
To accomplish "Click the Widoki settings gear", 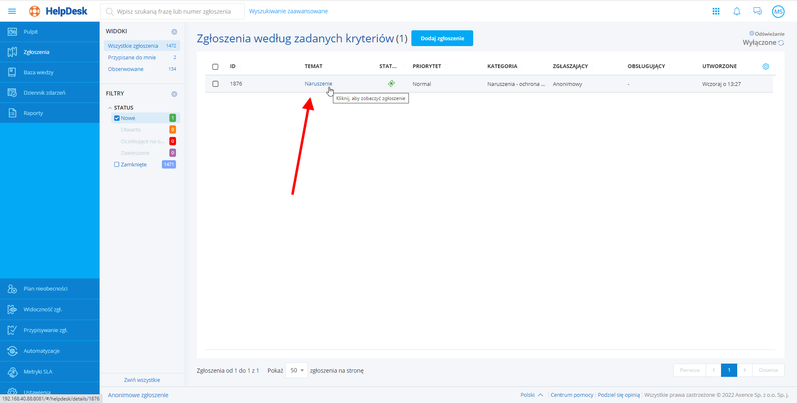I will point(174,32).
